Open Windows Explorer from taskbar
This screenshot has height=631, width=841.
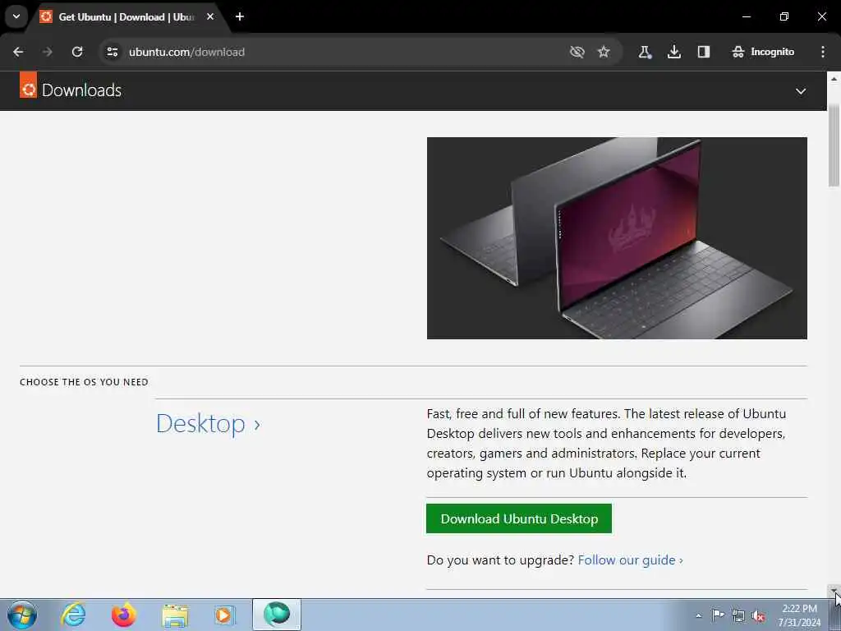click(x=175, y=615)
